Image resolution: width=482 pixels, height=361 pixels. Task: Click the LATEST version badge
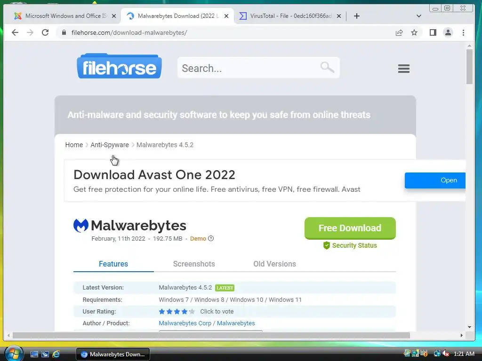225,288
